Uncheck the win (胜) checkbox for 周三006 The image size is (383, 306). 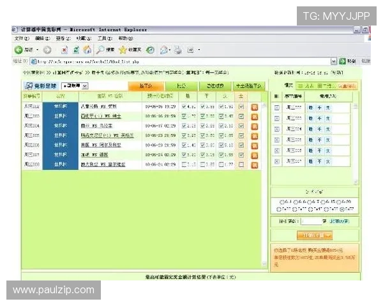point(184,145)
